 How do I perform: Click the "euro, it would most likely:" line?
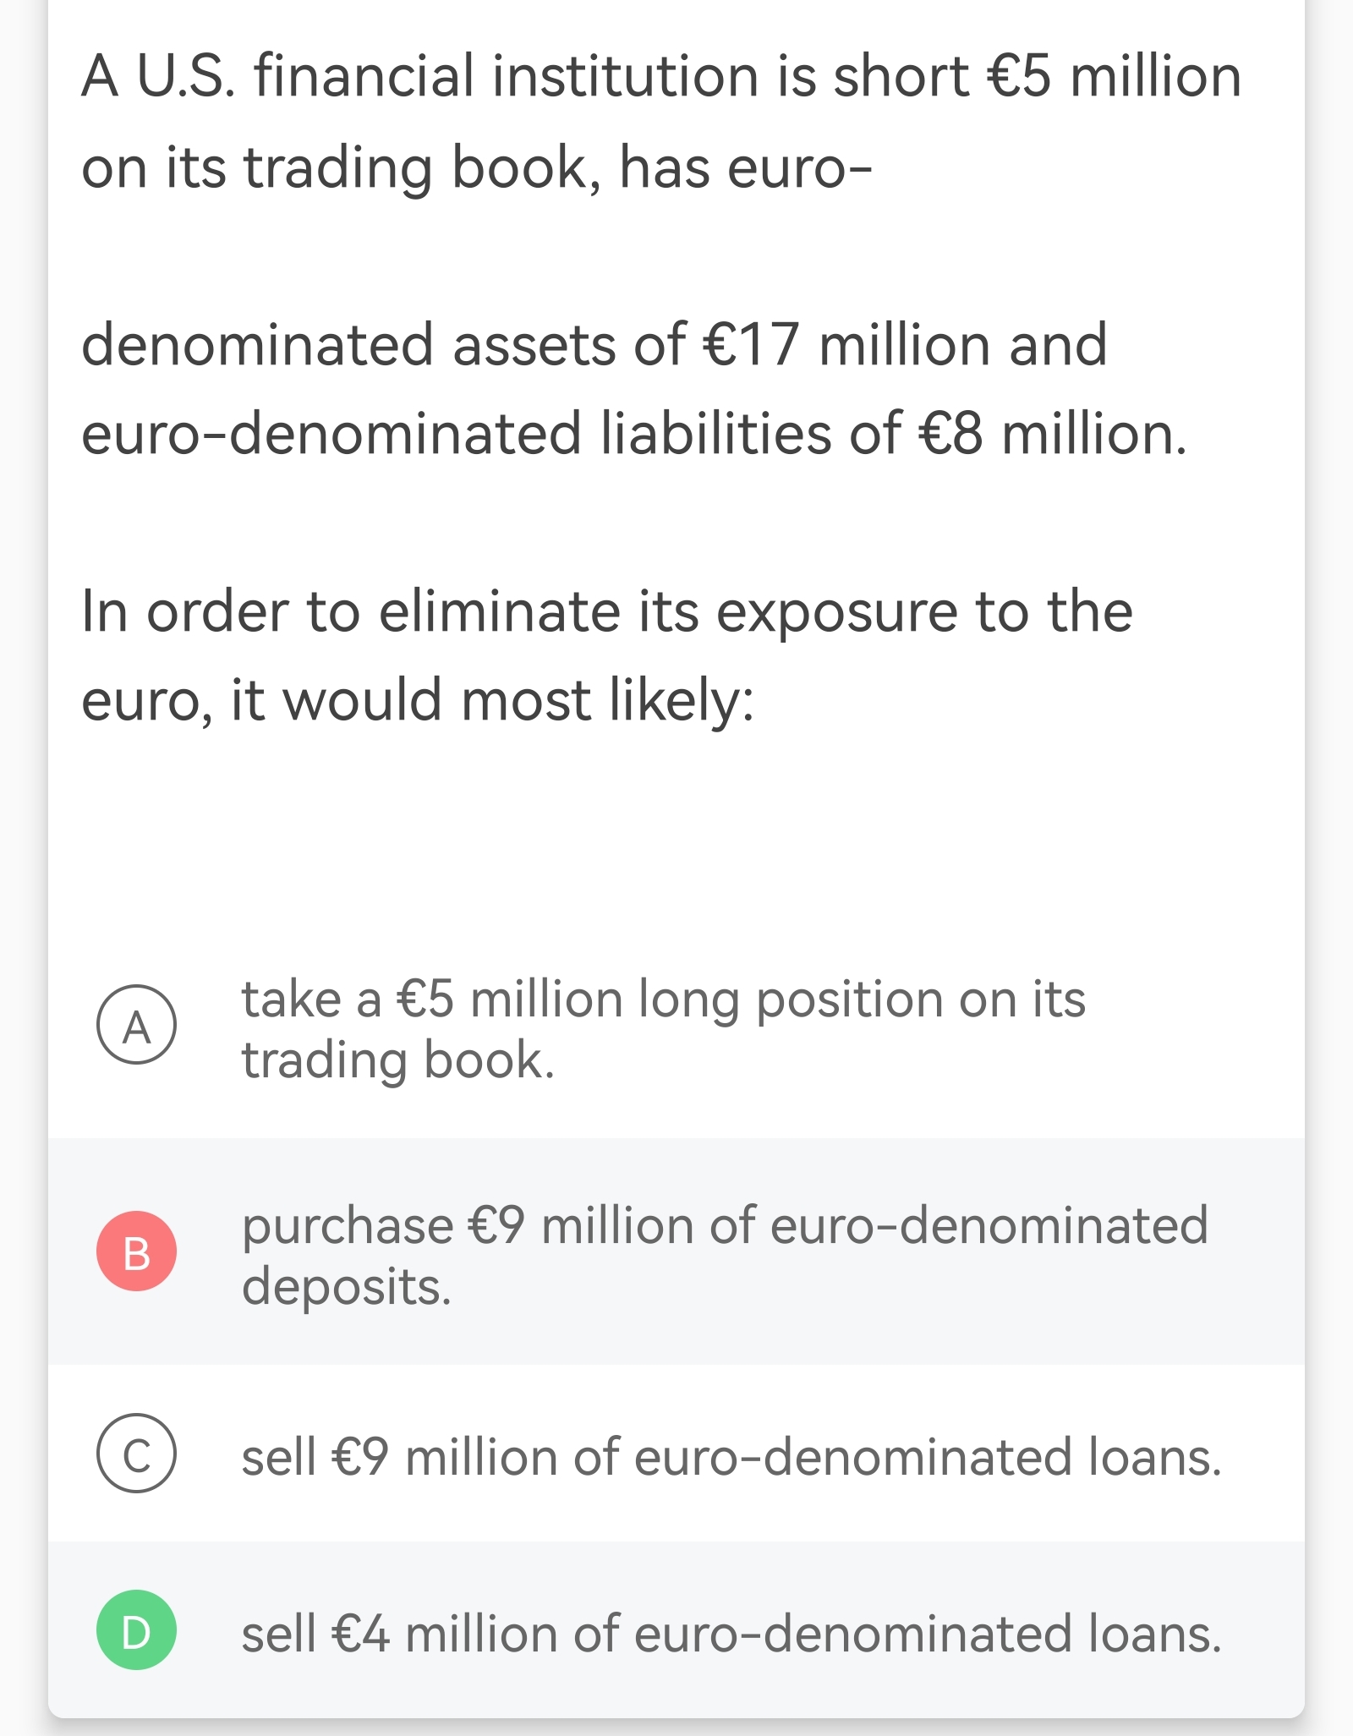pyautogui.click(x=418, y=700)
